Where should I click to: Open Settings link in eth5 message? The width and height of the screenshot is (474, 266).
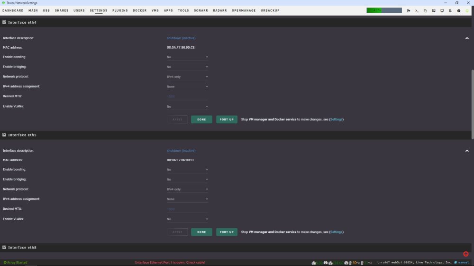[x=336, y=232]
